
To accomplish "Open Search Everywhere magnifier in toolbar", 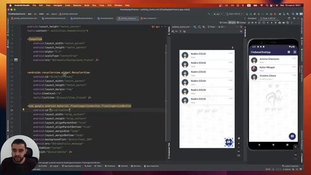I will 293,14.
